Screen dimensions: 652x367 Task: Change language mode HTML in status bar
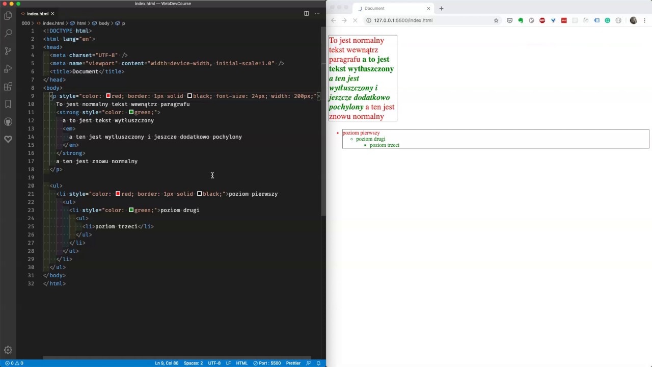click(x=241, y=363)
